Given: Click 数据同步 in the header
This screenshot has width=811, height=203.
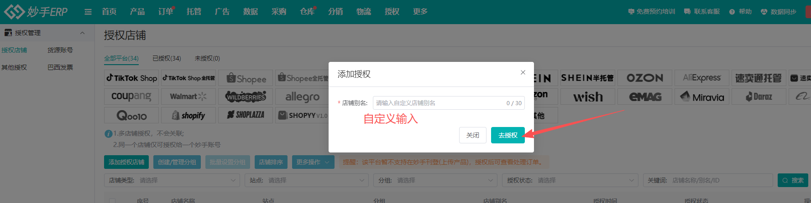Looking at the screenshot, I should (779, 11).
